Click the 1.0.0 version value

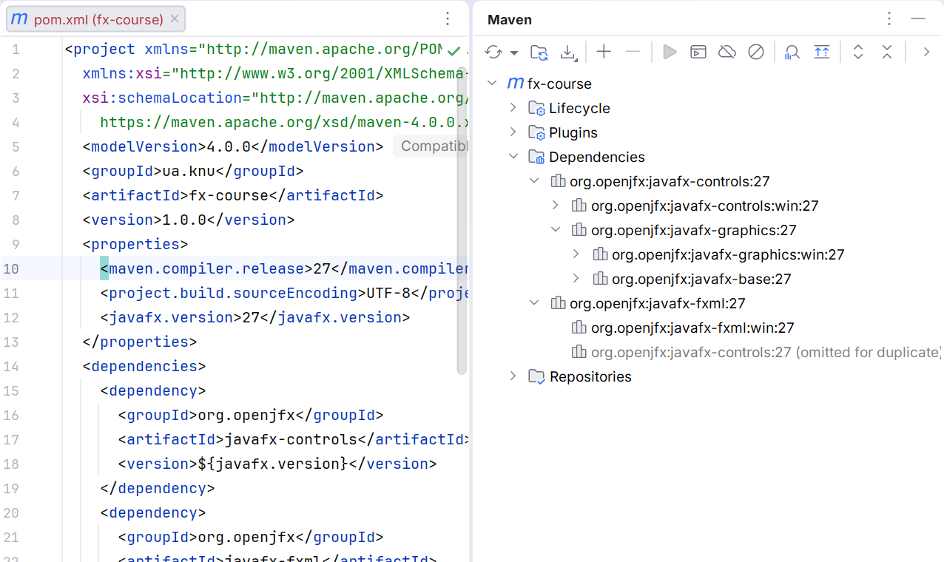coord(184,220)
